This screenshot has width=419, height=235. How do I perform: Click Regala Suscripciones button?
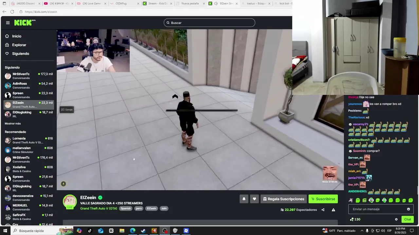coord(283,199)
